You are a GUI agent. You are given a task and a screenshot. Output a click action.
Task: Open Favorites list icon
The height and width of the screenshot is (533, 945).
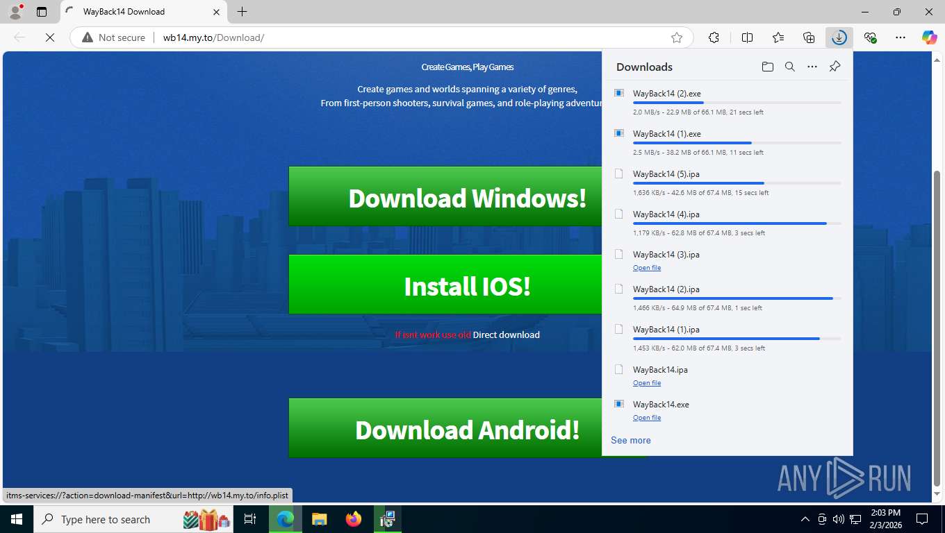778,37
